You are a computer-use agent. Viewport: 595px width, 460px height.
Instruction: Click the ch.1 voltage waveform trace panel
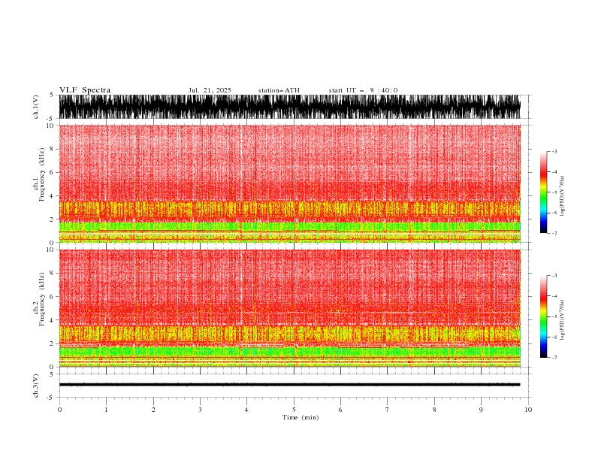pos(290,107)
